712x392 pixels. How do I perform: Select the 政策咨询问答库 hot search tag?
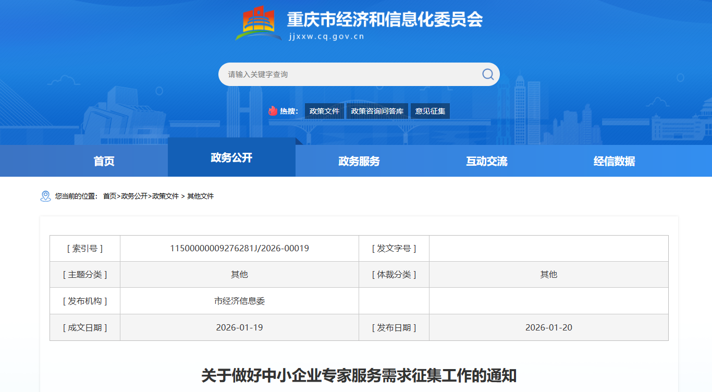[377, 111]
